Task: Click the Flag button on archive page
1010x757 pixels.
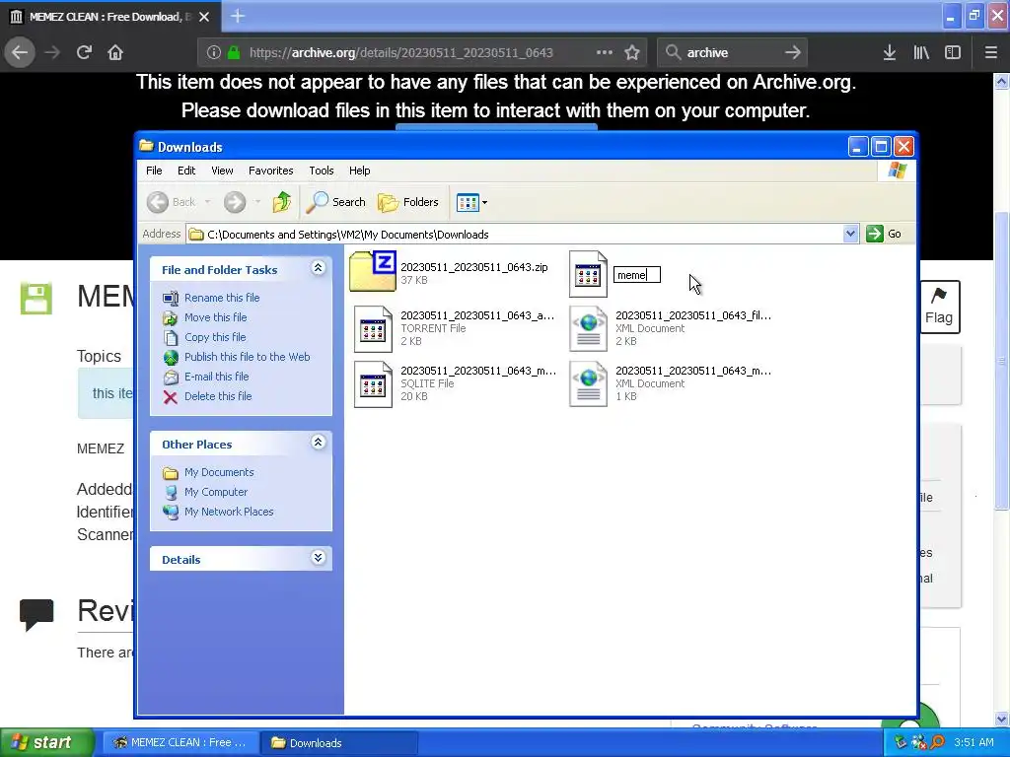Action: (939, 308)
